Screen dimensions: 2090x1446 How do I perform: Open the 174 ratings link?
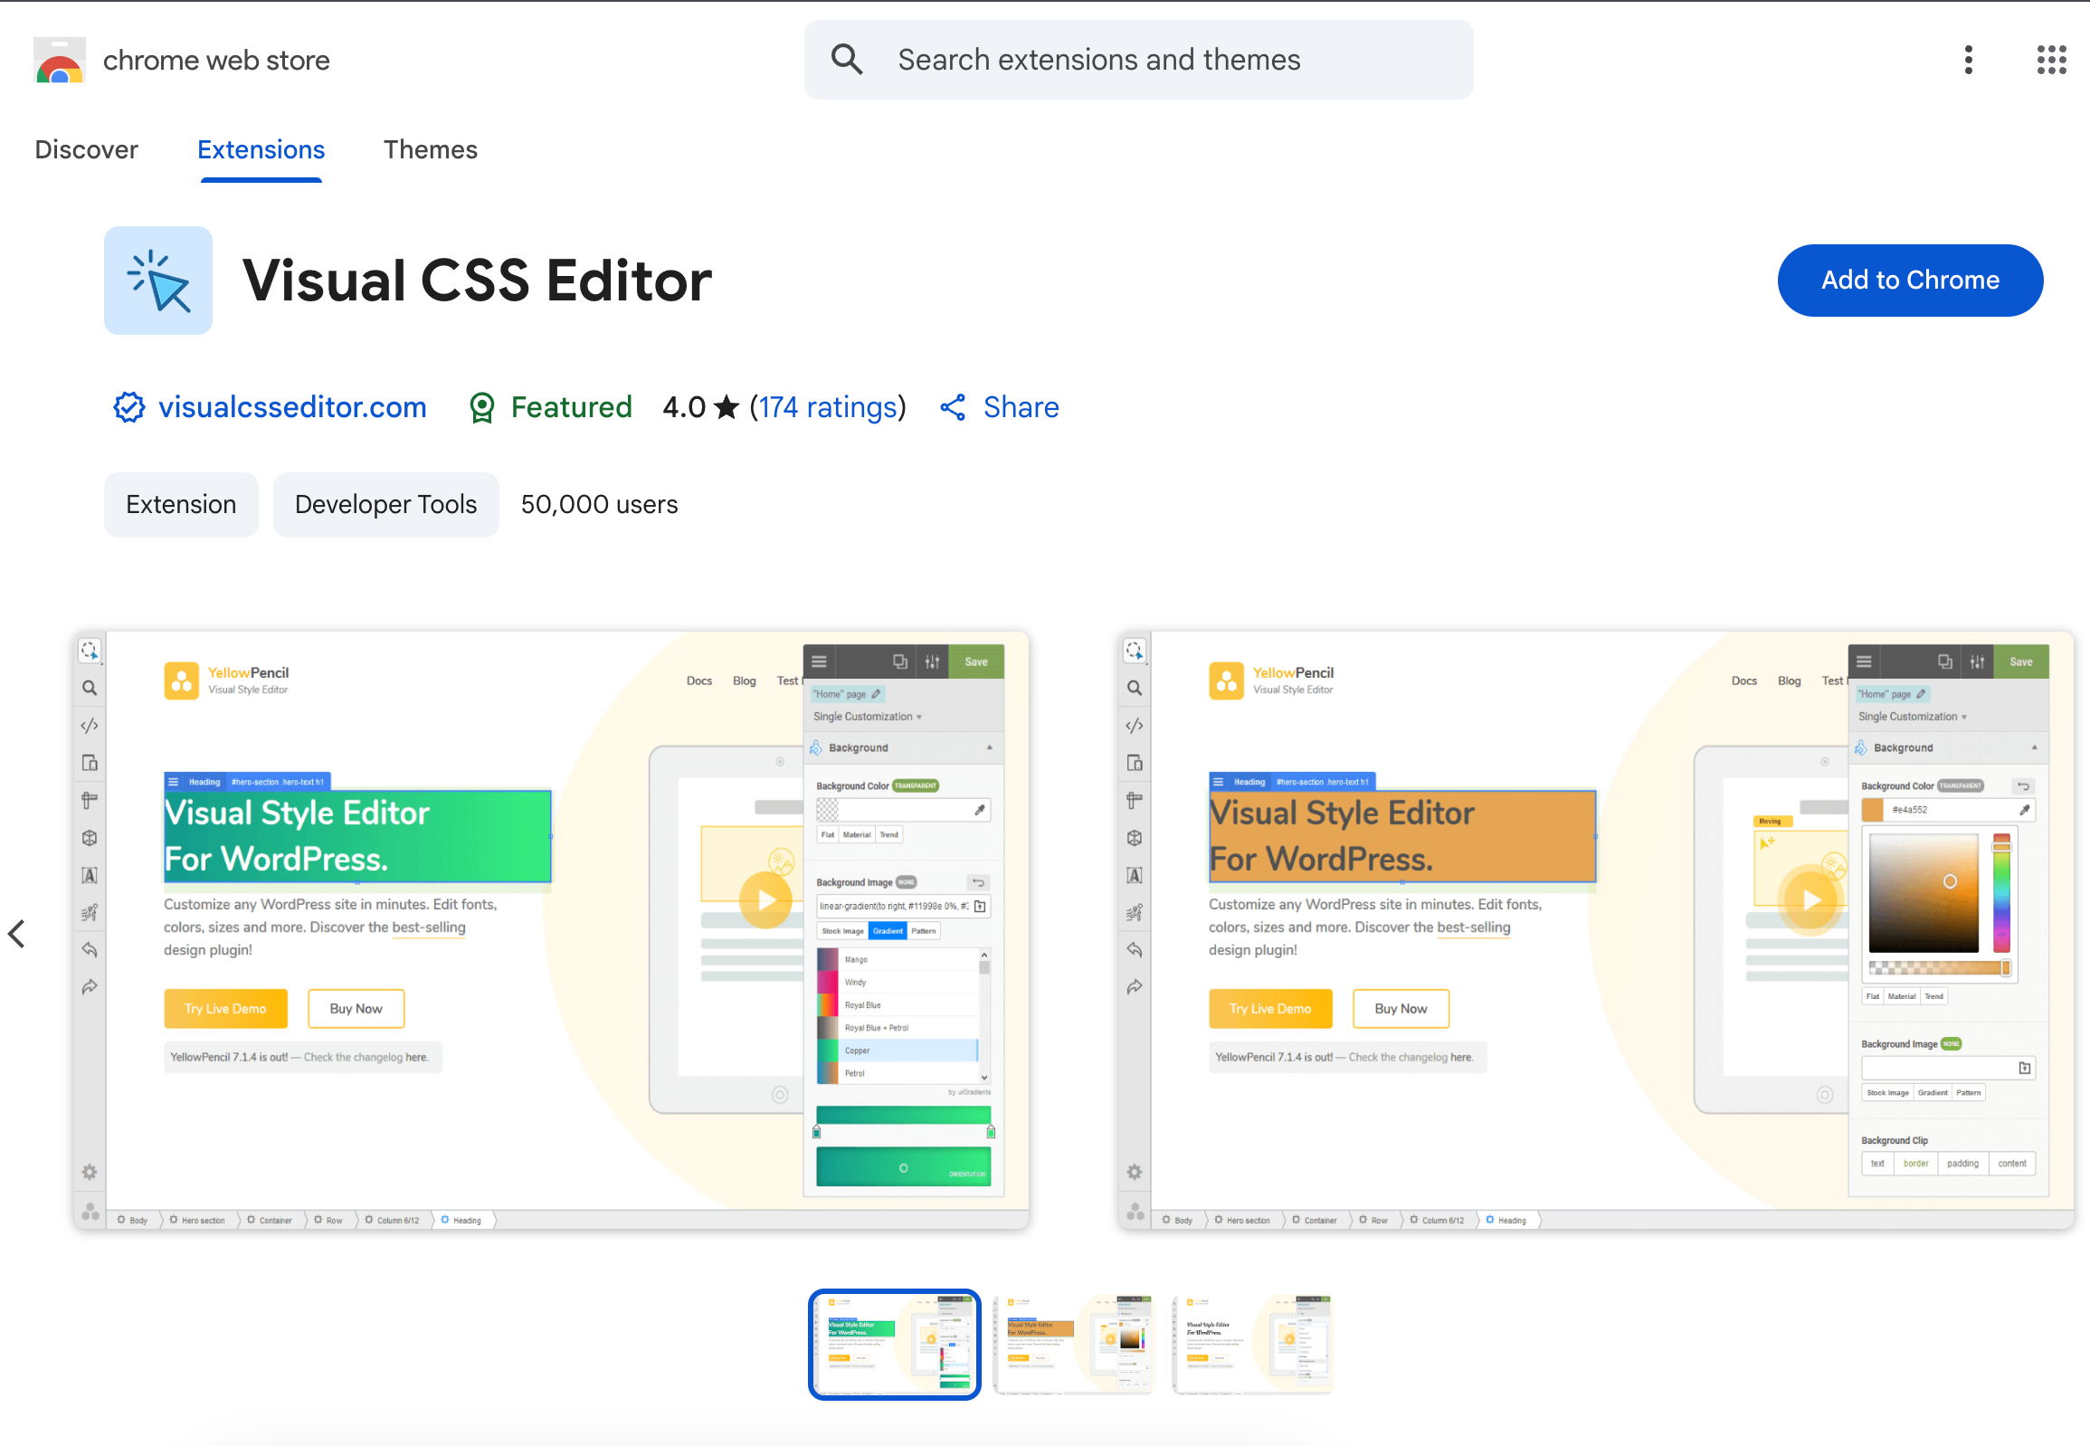(x=827, y=408)
